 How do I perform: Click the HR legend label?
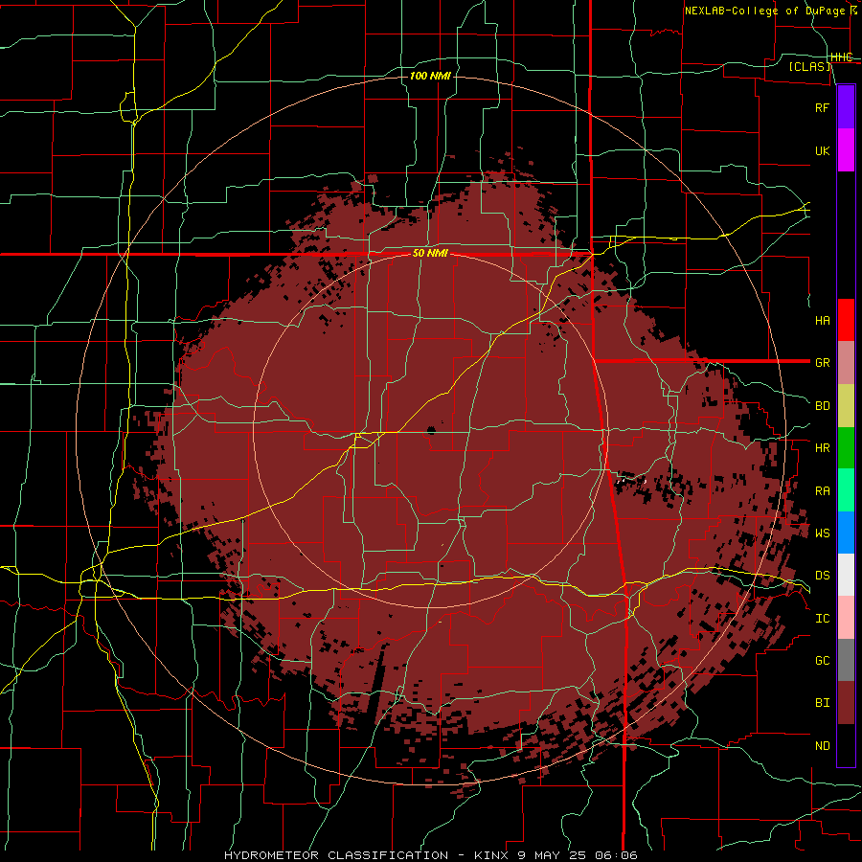tap(822, 448)
